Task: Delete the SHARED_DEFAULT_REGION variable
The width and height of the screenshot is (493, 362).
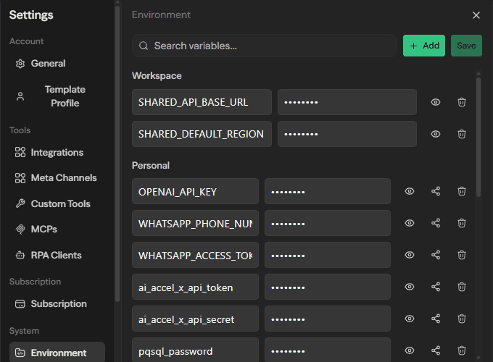Action: (x=462, y=134)
